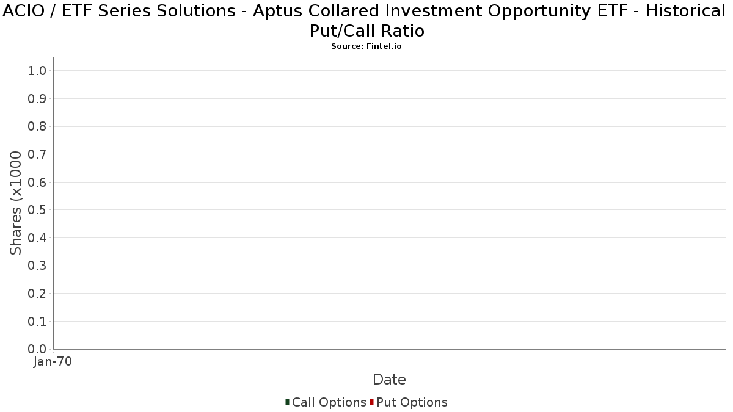Click the 0.7 y-axis tick label

pyautogui.click(x=37, y=154)
